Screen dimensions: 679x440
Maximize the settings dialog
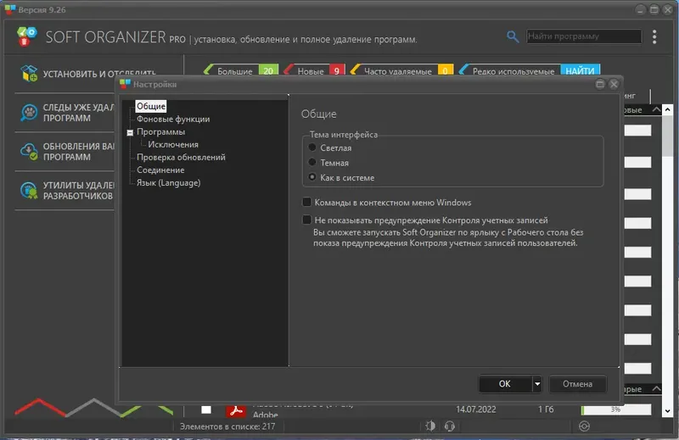(600, 84)
